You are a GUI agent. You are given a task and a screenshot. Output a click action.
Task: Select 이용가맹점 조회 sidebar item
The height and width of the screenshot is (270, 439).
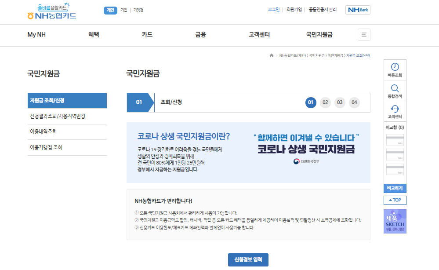click(67, 147)
